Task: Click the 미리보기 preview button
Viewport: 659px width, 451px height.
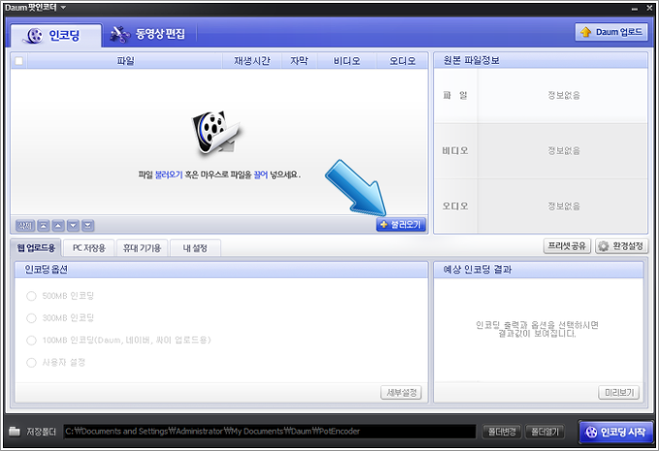Action: (x=619, y=393)
